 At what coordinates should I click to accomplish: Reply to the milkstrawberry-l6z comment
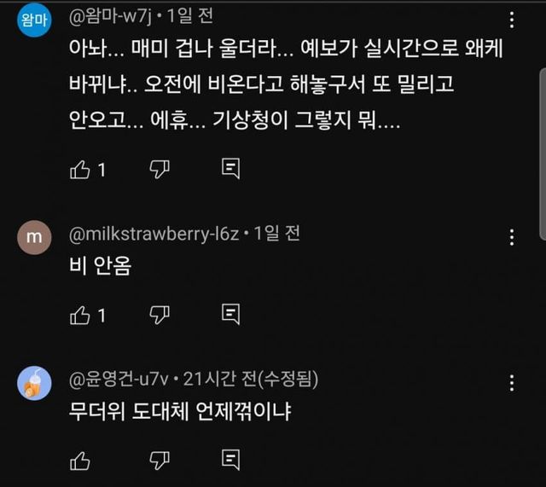tap(230, 316)
